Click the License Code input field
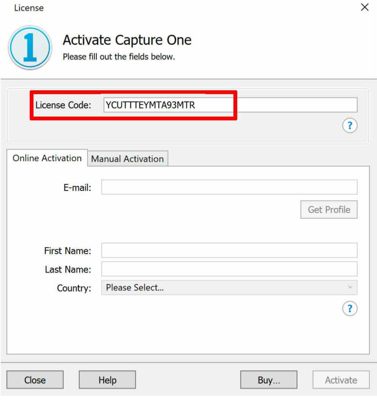The image size is (377, 408). 230,105
